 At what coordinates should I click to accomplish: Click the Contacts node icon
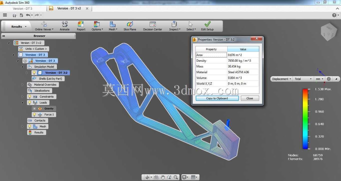click(x=30, y=121)
